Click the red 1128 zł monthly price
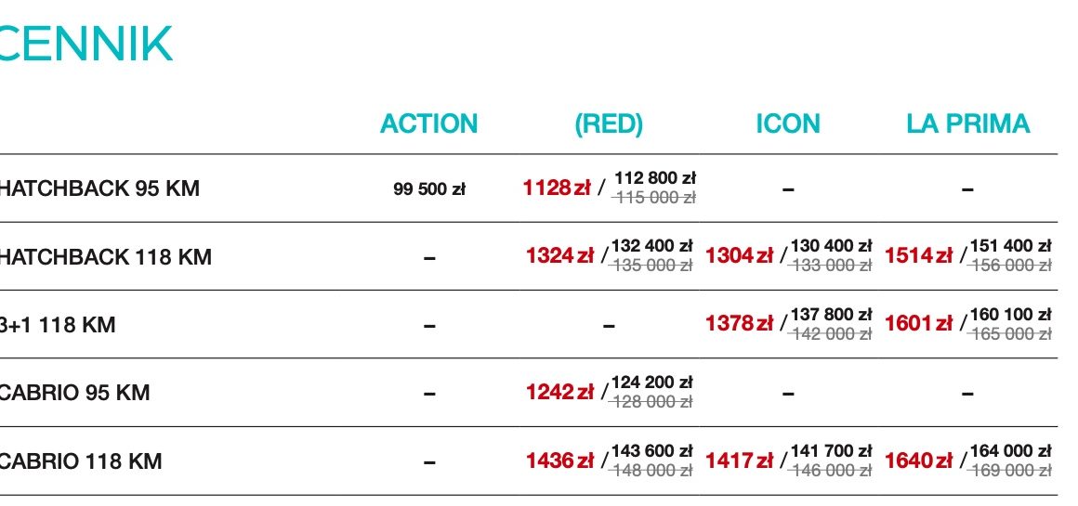 coord(557,188)
